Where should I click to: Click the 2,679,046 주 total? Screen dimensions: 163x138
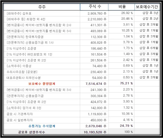96,126
